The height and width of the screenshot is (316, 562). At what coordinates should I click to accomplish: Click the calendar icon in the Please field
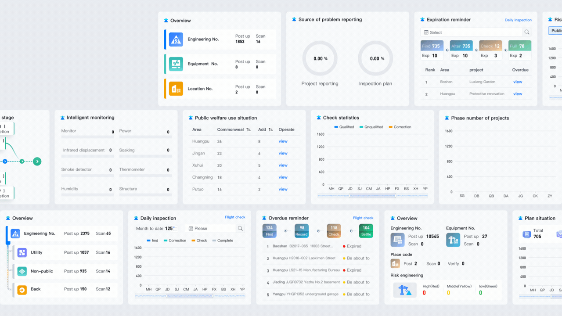191,228
